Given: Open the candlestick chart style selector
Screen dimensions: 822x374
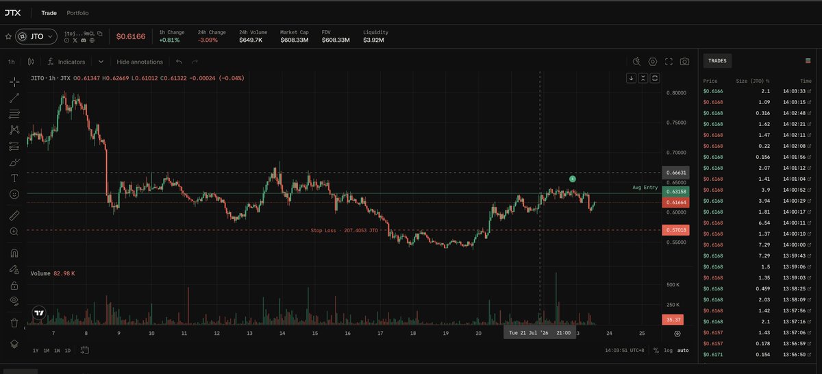Looking at the screenshot, I should click(31, 62).
